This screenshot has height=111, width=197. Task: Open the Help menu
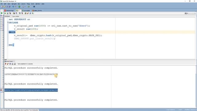point(43,4)
